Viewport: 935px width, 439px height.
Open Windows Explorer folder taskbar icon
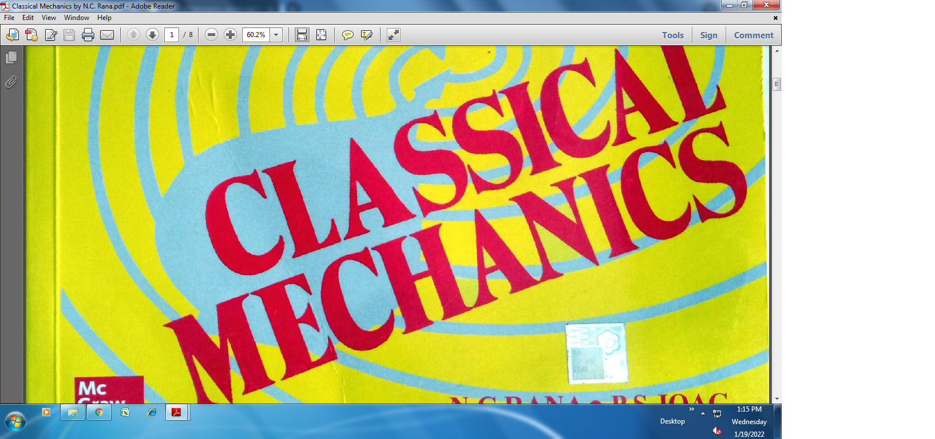[x=73, y=412]
